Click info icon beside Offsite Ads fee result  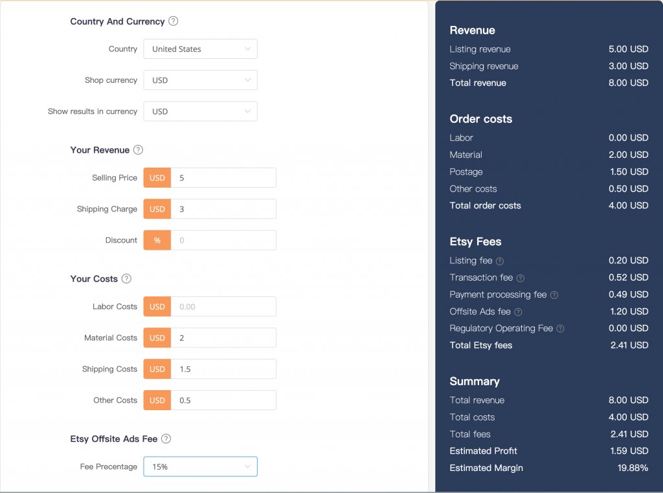(x=518, y=312)
